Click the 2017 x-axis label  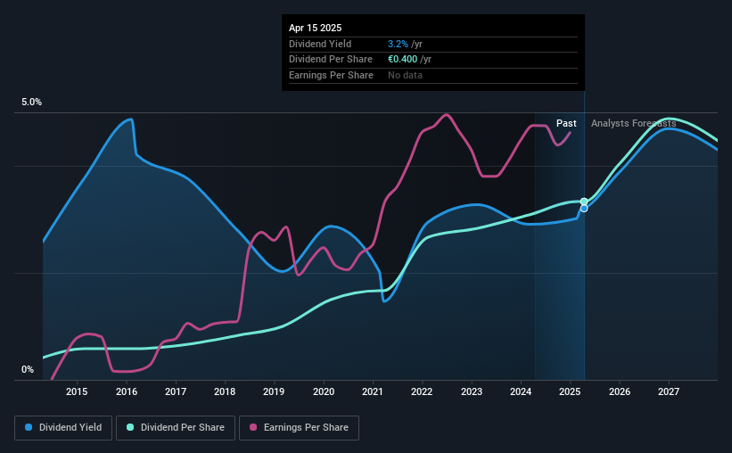tap(176, 391)
